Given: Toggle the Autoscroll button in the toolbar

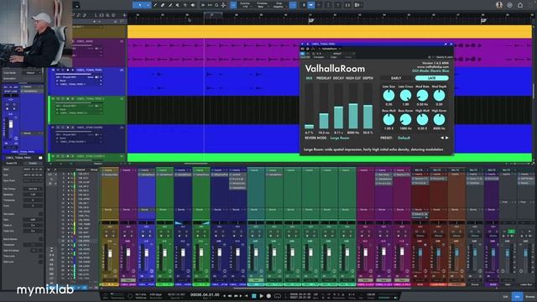Looking at the screenshot, I should [x=311, y=5].
